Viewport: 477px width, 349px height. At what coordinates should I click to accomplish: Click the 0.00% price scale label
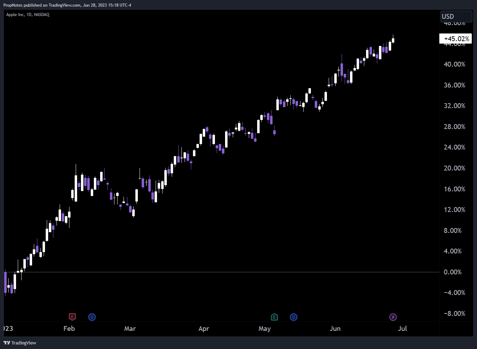point(453,272)
